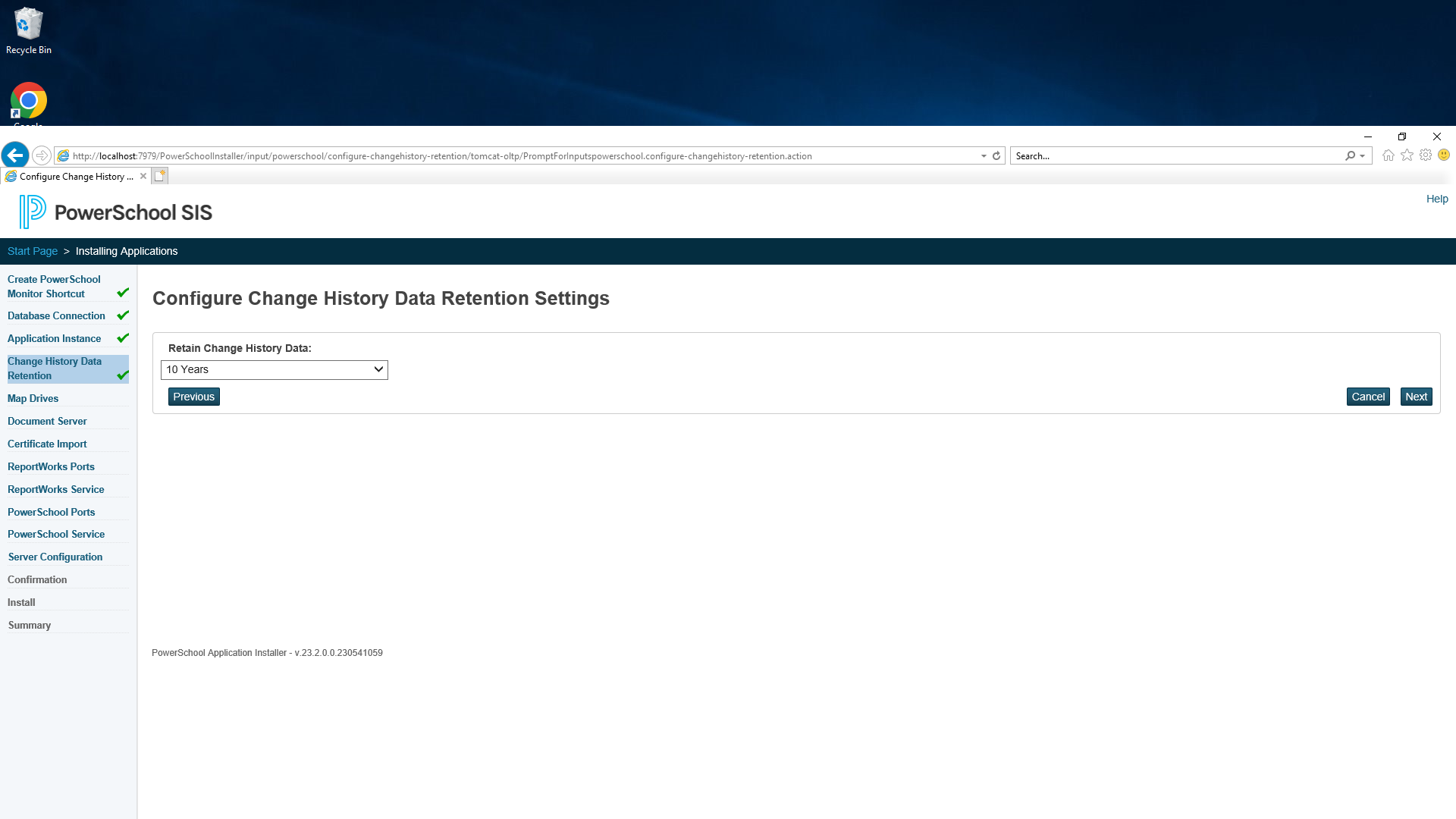Click the Application Instance green checkmark

[123, 337]
